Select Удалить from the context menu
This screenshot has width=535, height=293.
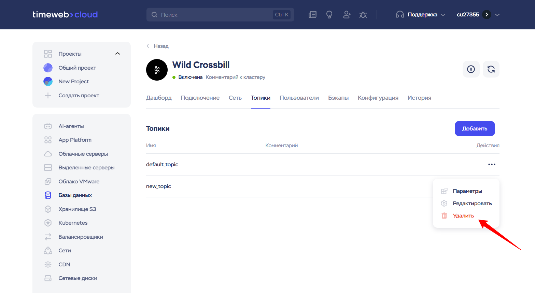pyautogui.click(x=463, y=216)
